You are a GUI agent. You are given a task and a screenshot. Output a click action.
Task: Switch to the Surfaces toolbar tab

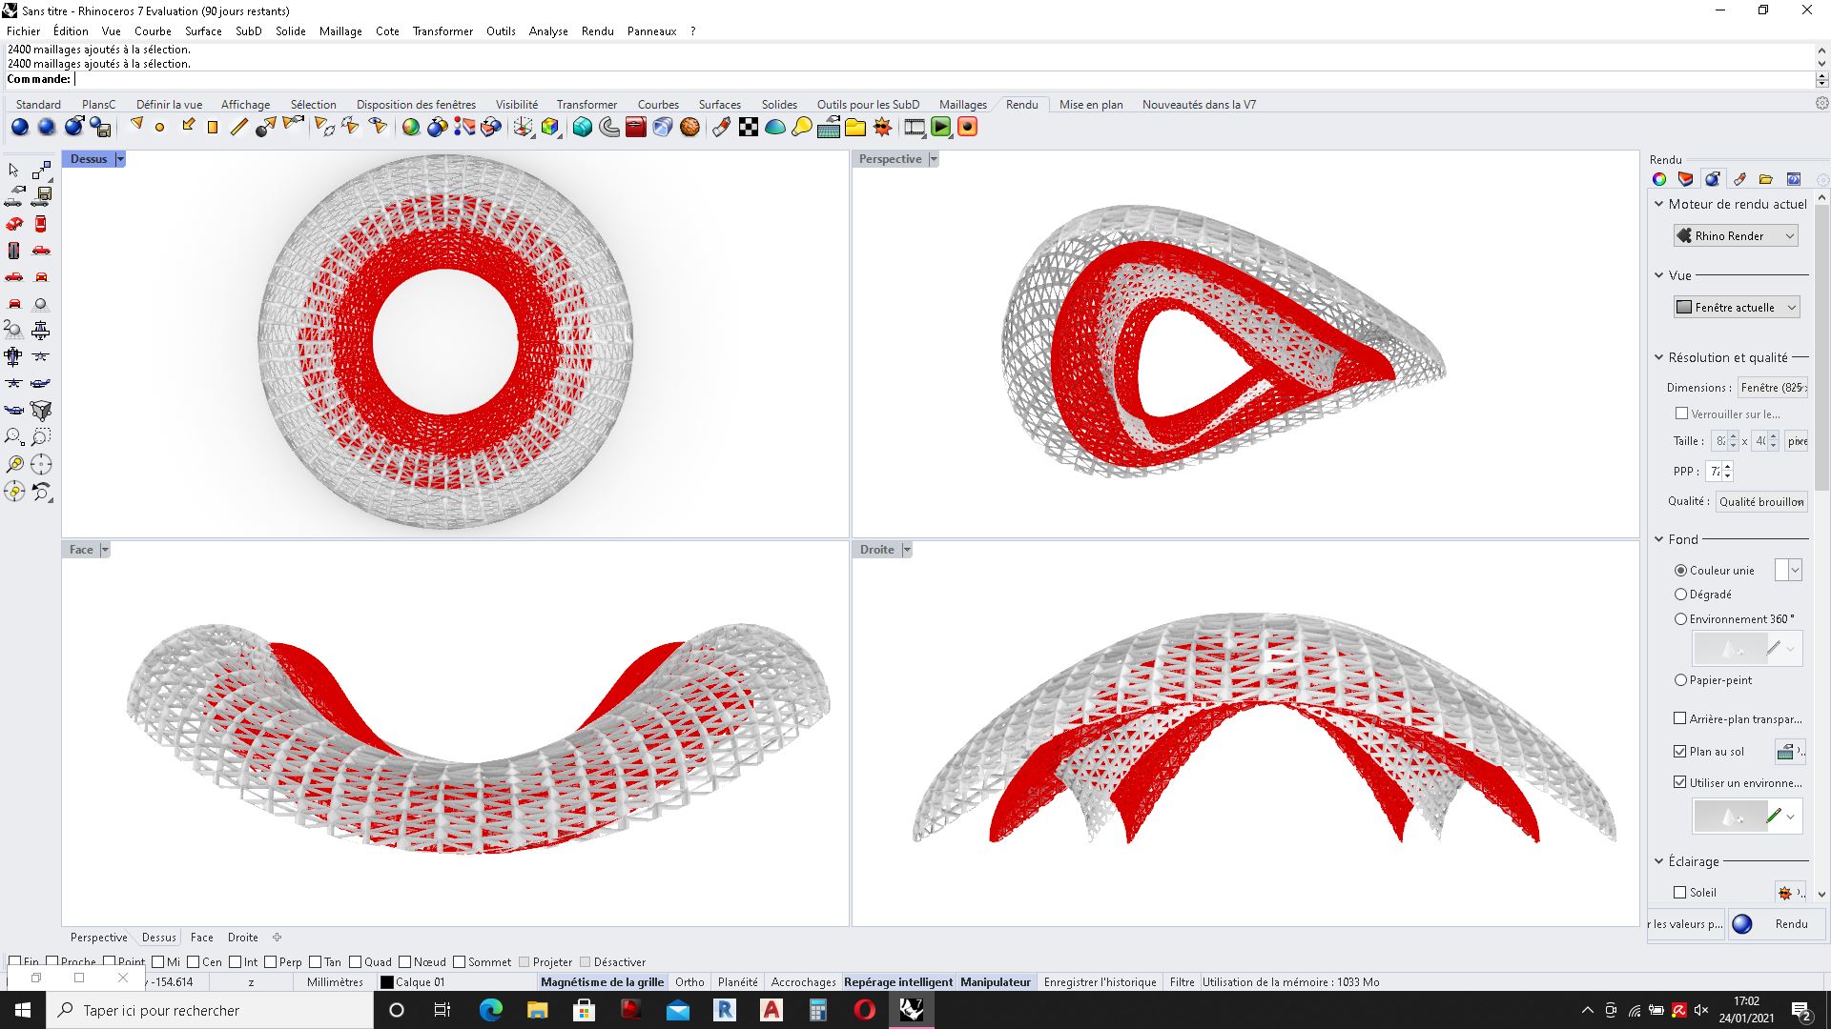pos(719,105)
